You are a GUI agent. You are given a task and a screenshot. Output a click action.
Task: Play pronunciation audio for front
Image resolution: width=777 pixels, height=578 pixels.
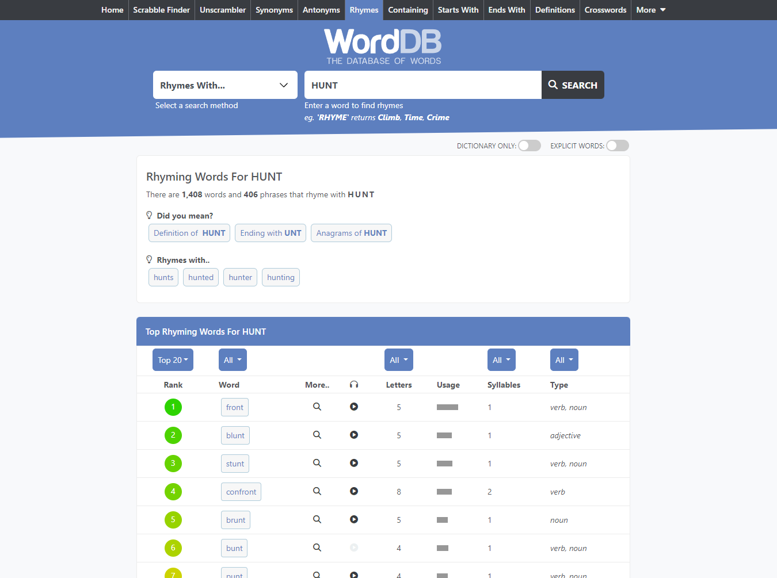[x=354, y=407]
